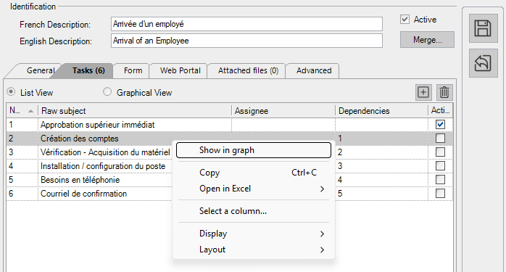Image resolution: width=506 pixels, height=272 pixels.
Task: Check Active box for Courriel de confirmation
Action: click(x=440, y=194)
